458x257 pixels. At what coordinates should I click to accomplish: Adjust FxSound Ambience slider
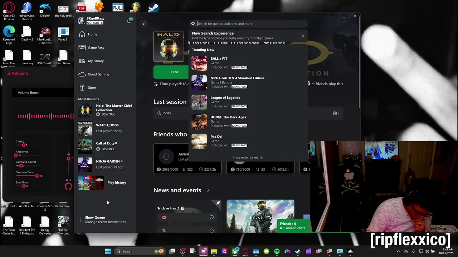[x=16, y=155]
